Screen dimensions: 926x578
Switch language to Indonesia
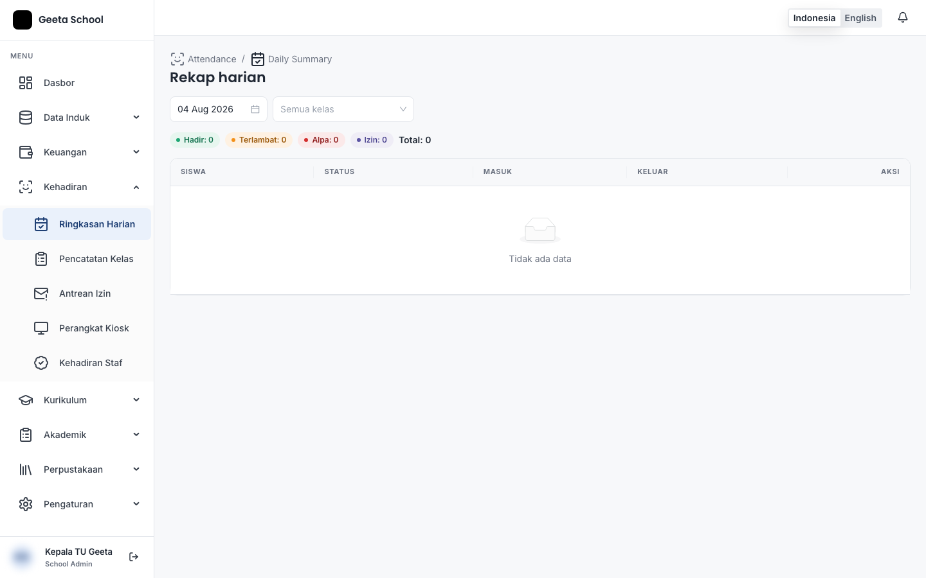pos(814,18)
